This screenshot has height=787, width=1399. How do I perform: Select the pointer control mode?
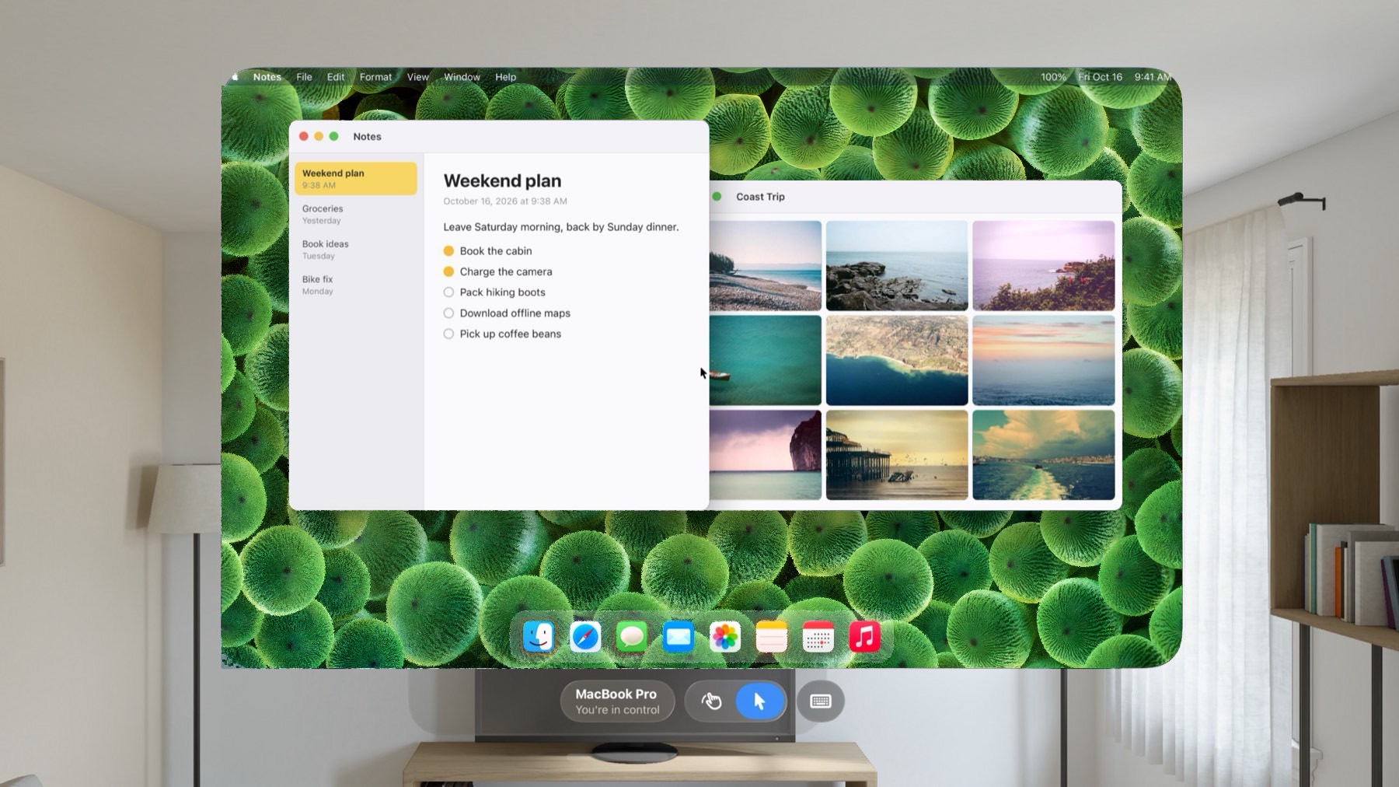coord(759,701)
